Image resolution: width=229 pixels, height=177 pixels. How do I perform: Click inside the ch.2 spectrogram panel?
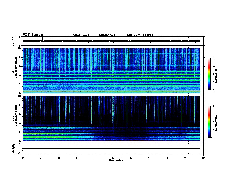coord(112,119)
